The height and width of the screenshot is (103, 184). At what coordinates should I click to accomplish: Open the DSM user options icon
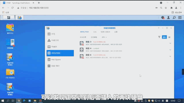point(168,18)
